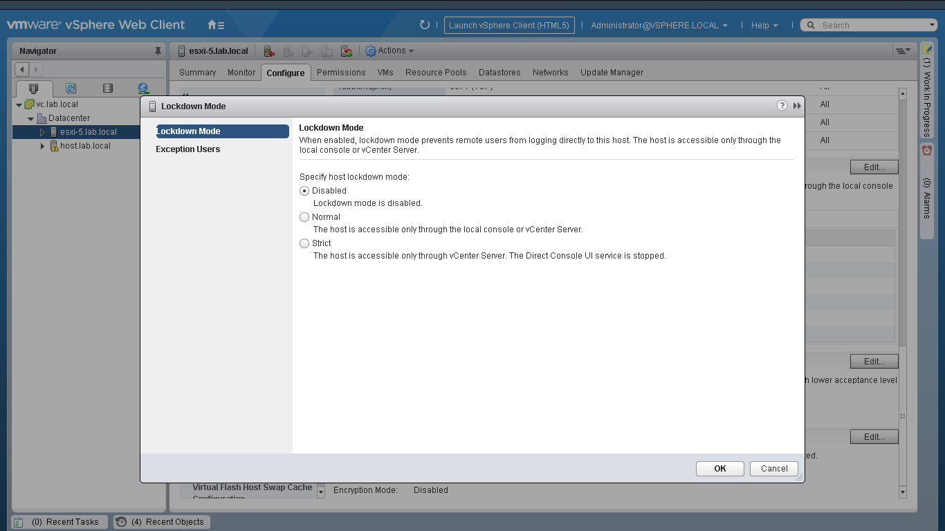Open the Storage view icon in Navigator
Screen dimensions: 945x531
(x=107, y=88)
